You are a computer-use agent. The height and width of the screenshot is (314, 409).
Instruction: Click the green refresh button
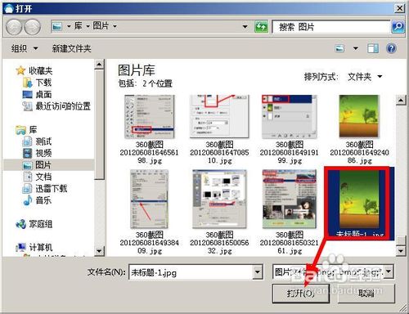click(x=261, y=26)
